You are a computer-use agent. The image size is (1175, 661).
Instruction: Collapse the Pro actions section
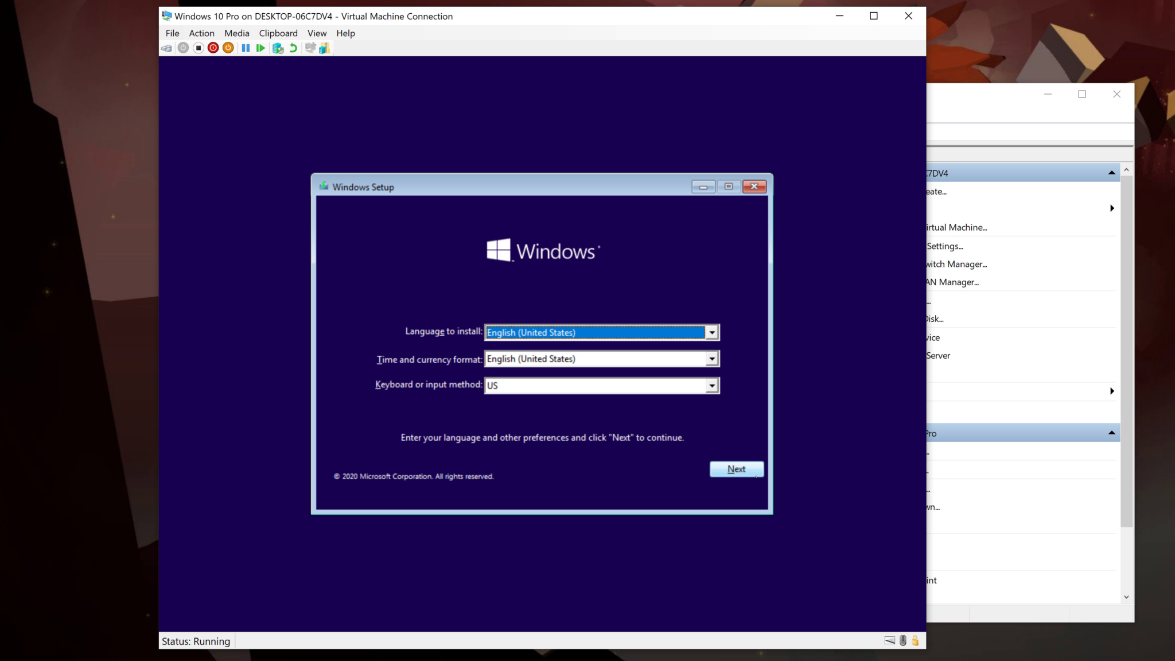pos(1111,433)
